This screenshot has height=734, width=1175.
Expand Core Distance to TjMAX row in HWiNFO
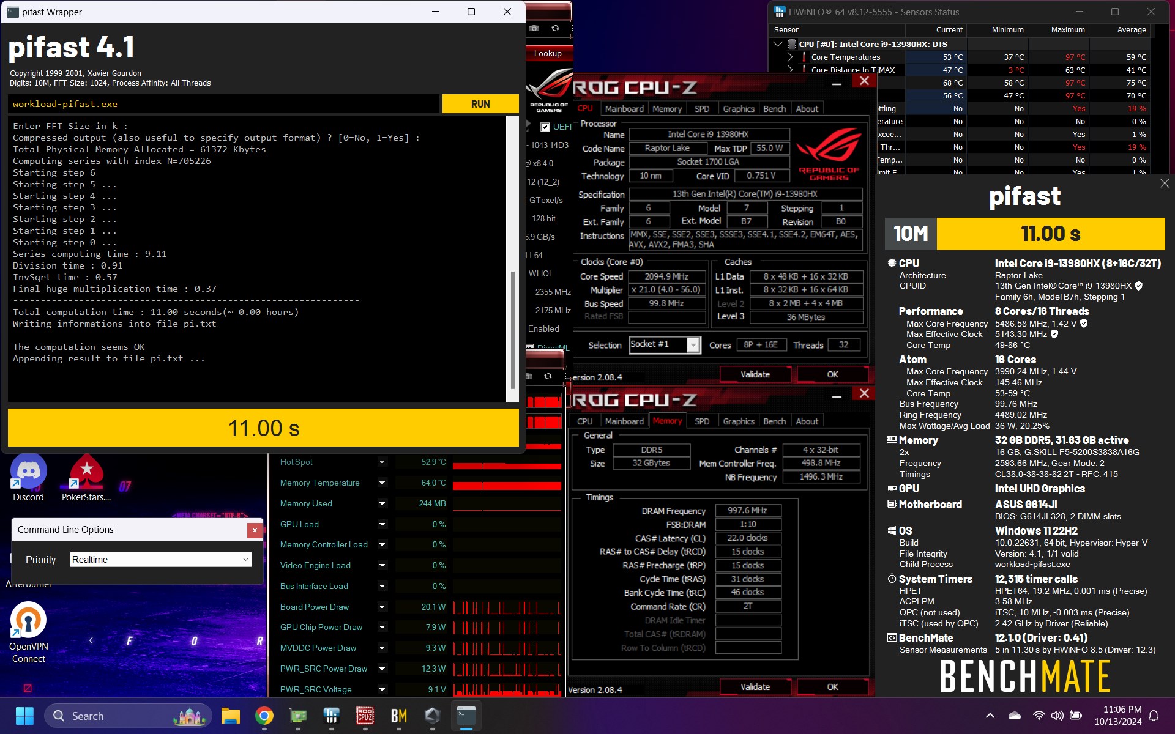pyautogui.click(x=790, y=70)
